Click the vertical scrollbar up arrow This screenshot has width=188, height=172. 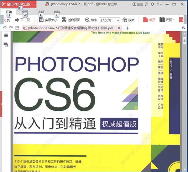click(x=185, y=34)
